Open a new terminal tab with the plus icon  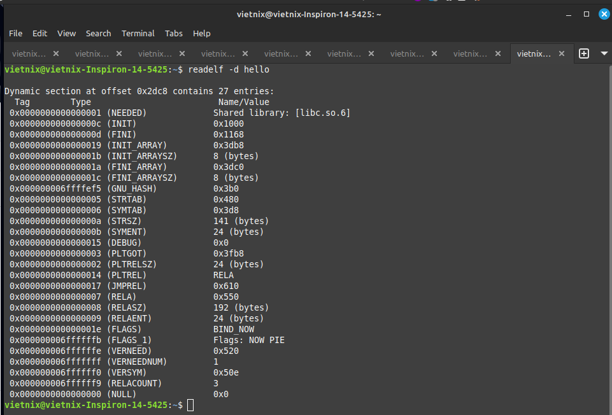(583, 53)
